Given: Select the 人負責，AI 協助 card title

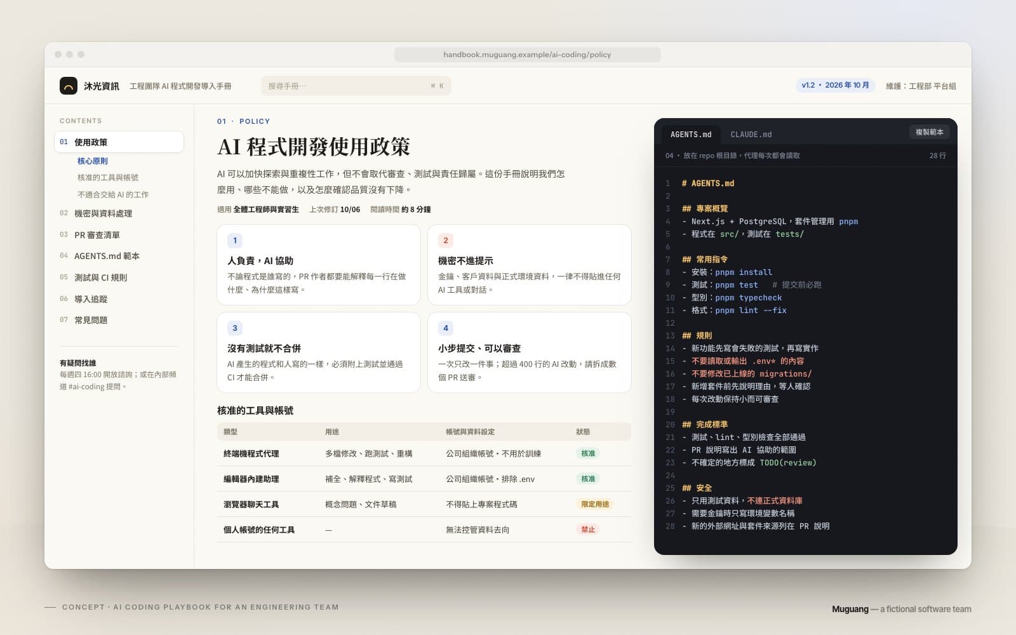Looking at the screenshot, I should [260, 261].
